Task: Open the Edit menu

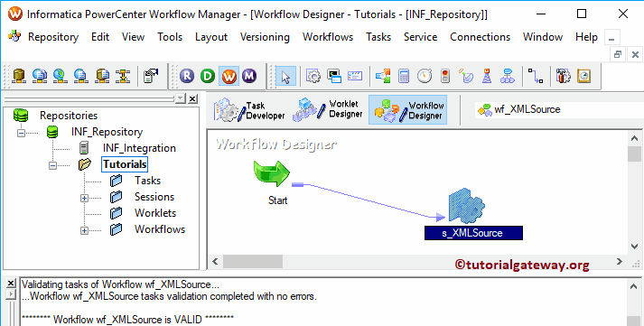Action: pyautogui.click(x=100, y=37)
